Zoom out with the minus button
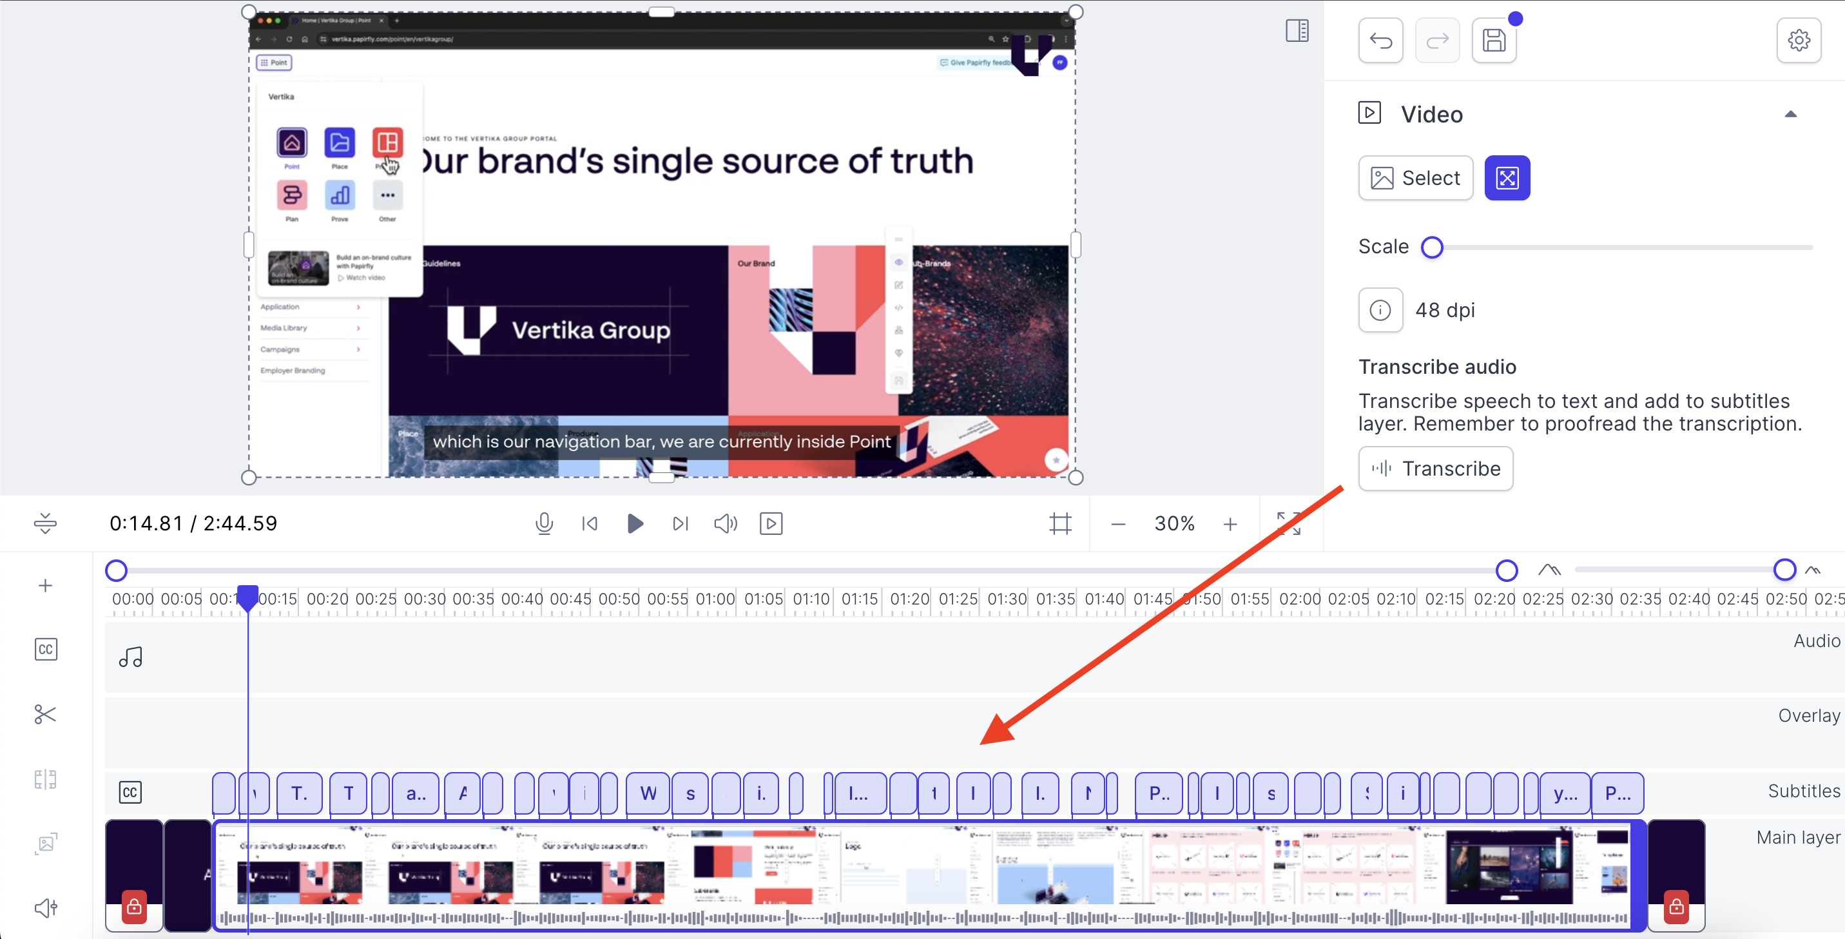 pos(1118,525)
